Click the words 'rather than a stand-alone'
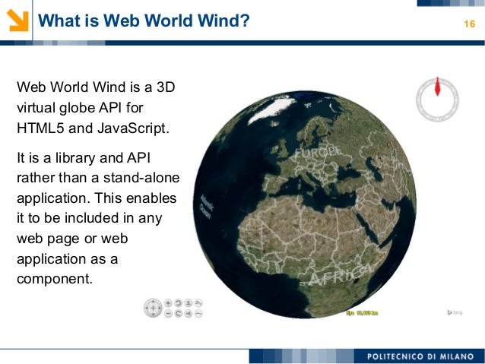 click(98, 178)
